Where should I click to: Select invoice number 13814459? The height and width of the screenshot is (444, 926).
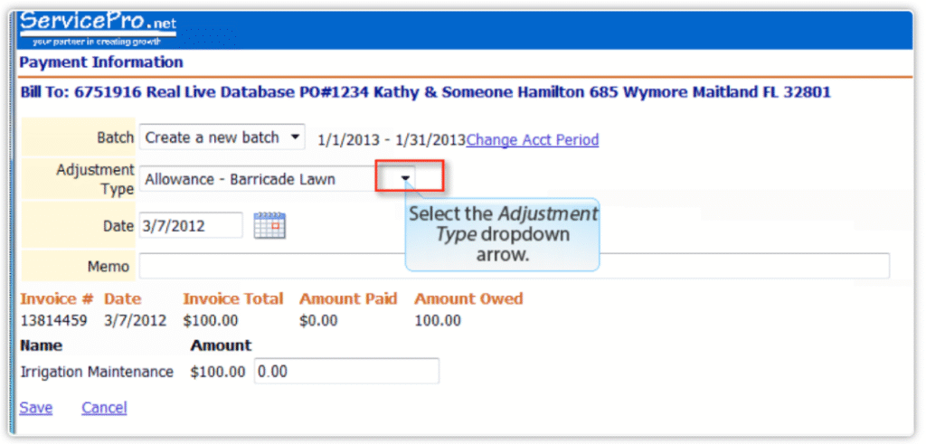pos(56,321)
